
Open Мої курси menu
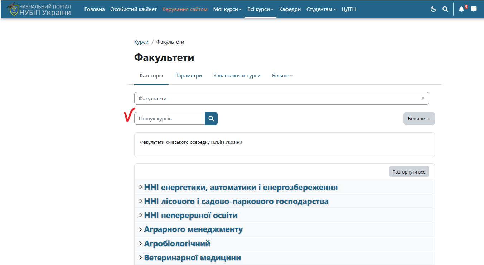227,9
